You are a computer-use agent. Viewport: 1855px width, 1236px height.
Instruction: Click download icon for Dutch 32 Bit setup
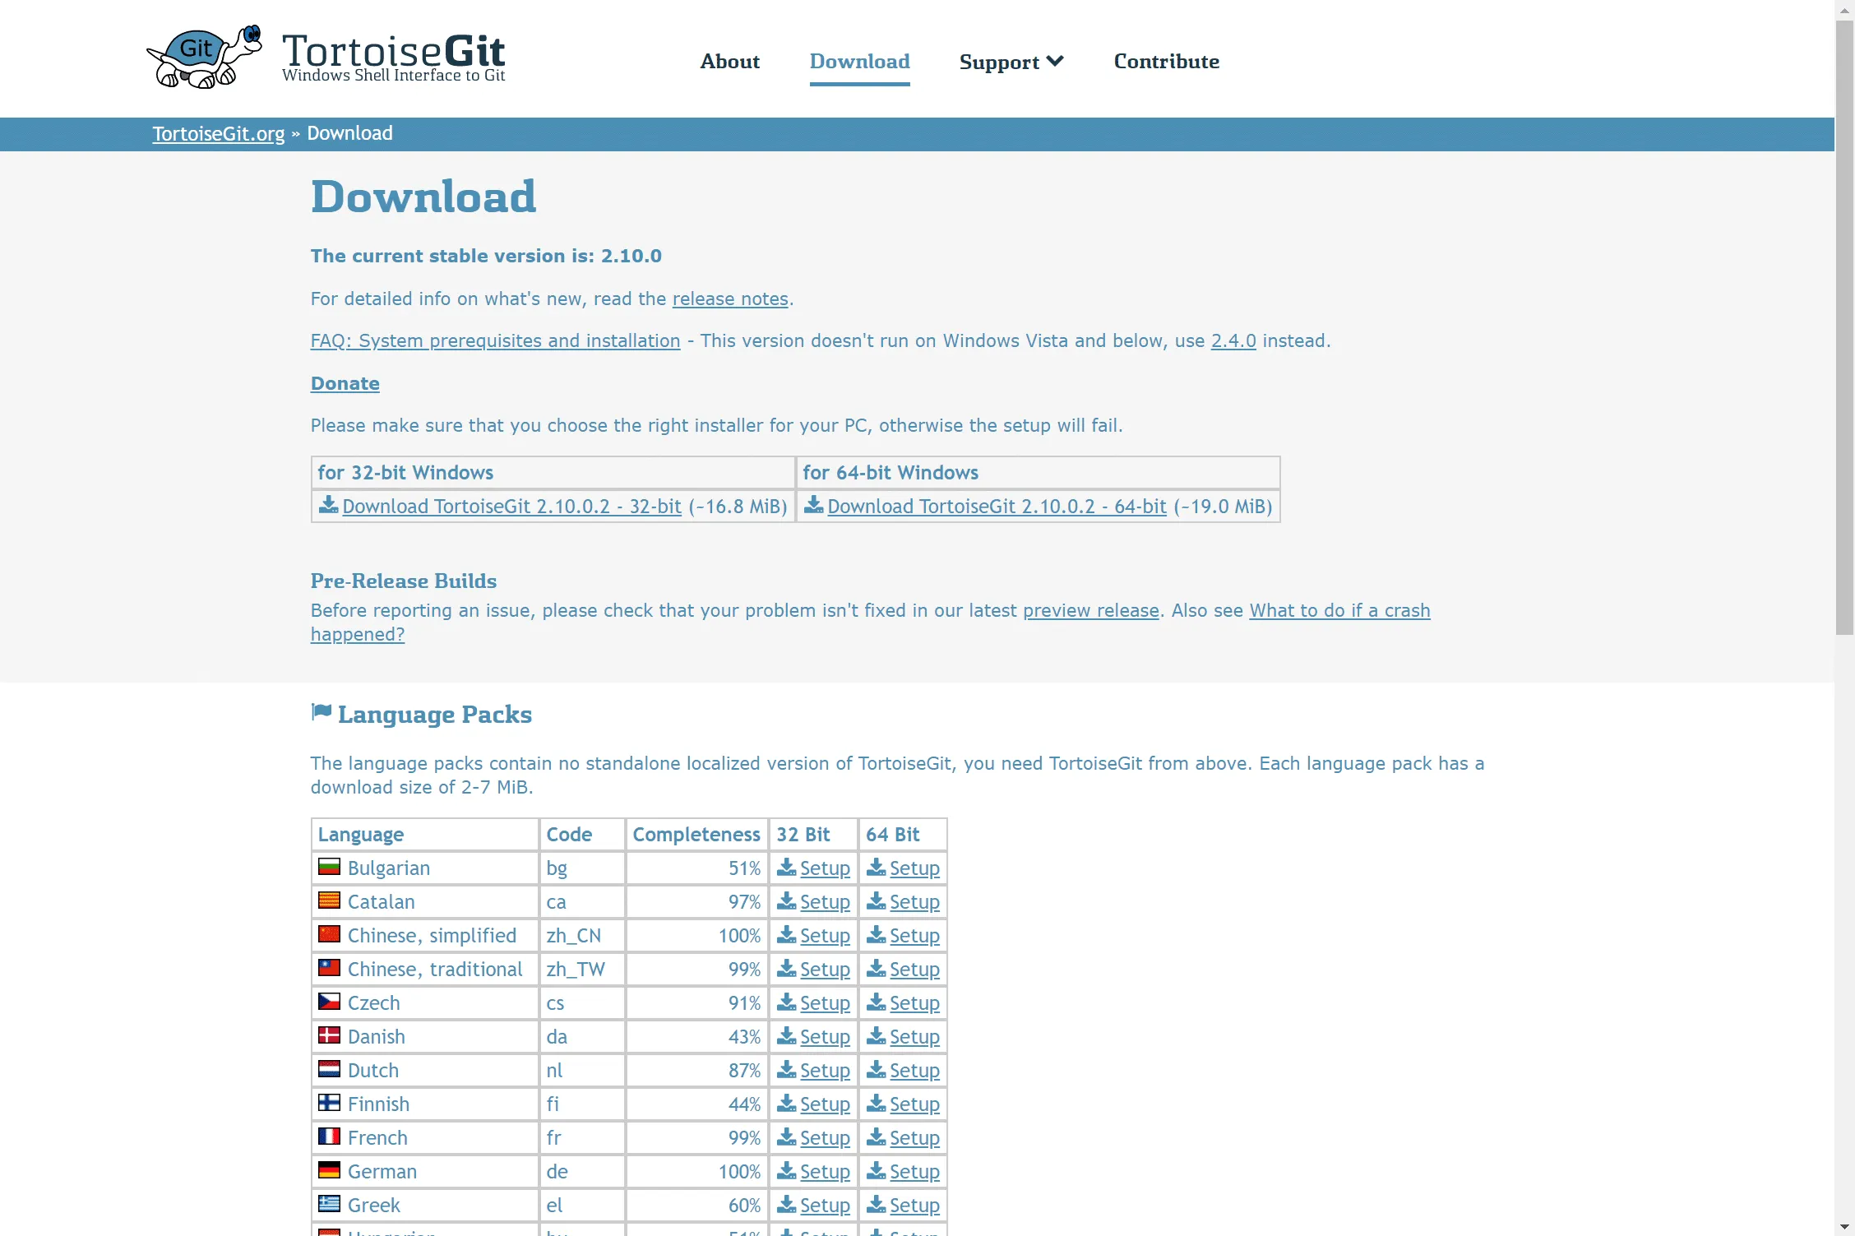[x=787, y=1070]
